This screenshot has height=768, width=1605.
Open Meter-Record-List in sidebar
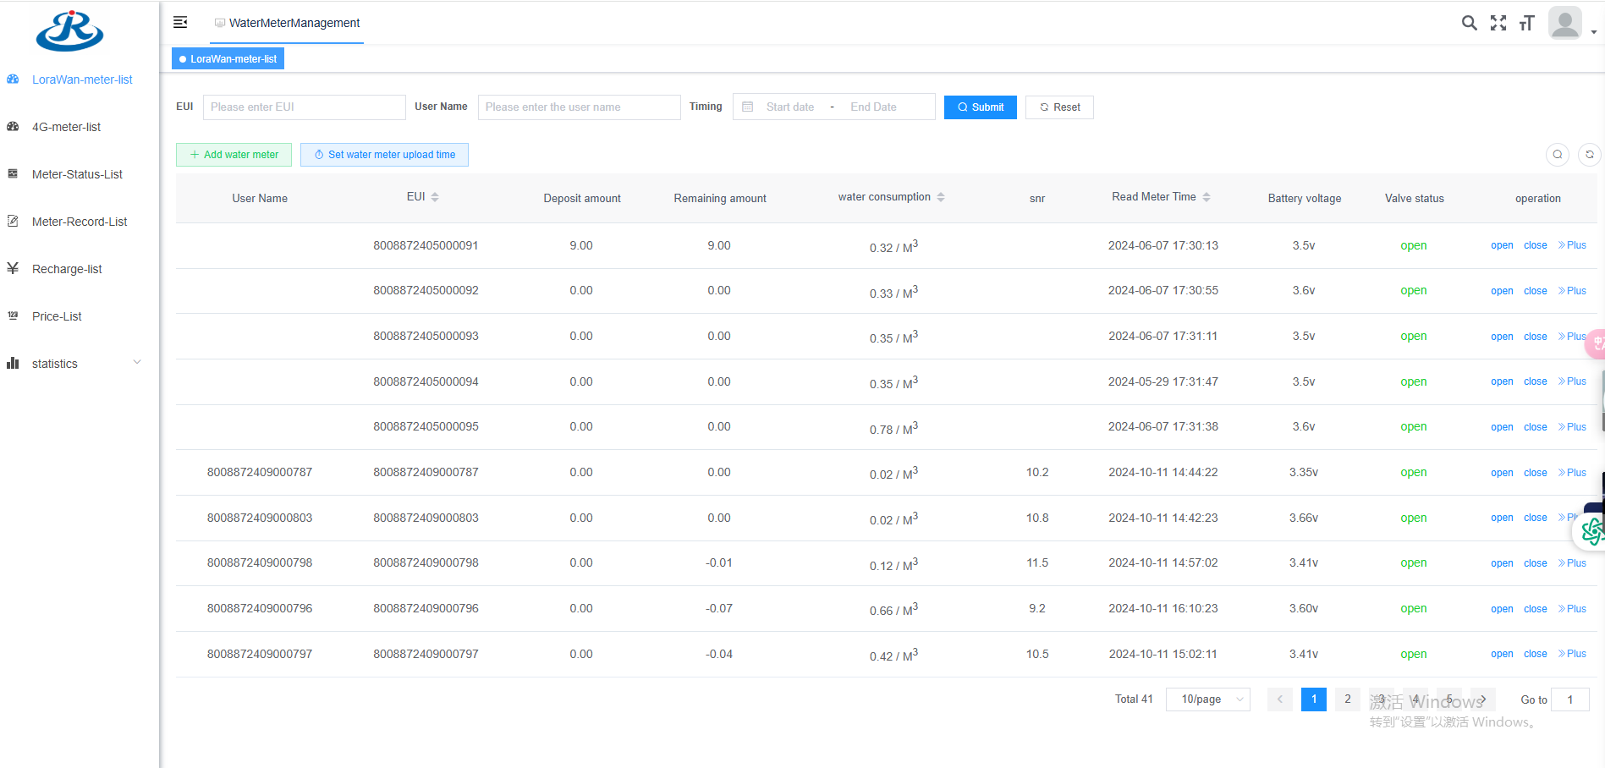80,222
